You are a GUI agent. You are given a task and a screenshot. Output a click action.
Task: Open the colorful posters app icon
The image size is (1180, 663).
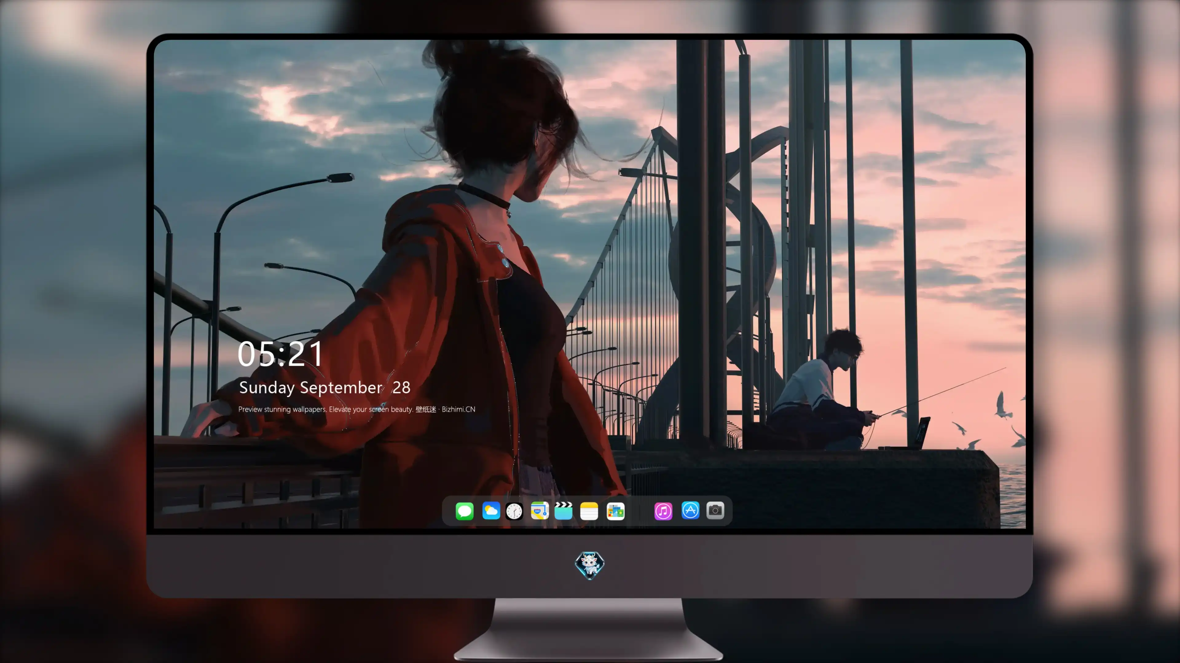click(x=616, y=511)
